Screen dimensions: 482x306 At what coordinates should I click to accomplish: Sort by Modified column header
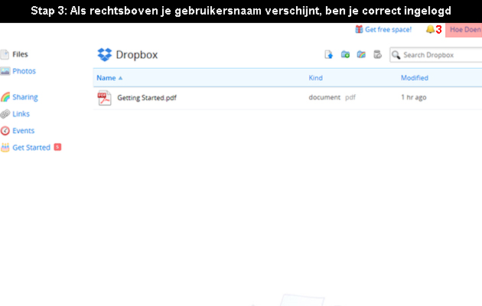coord(415,78)
